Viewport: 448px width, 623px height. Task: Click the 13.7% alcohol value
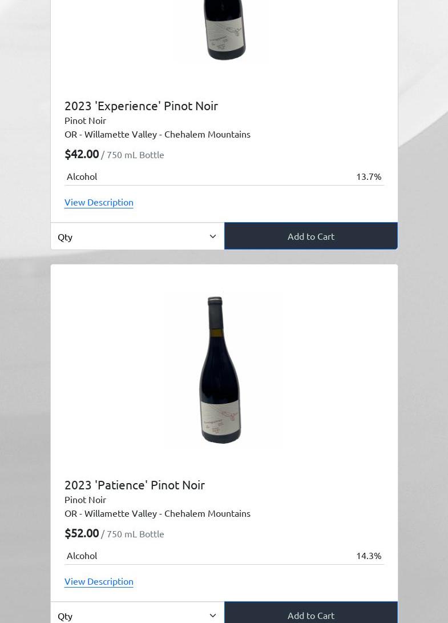(x=369, y=177)
